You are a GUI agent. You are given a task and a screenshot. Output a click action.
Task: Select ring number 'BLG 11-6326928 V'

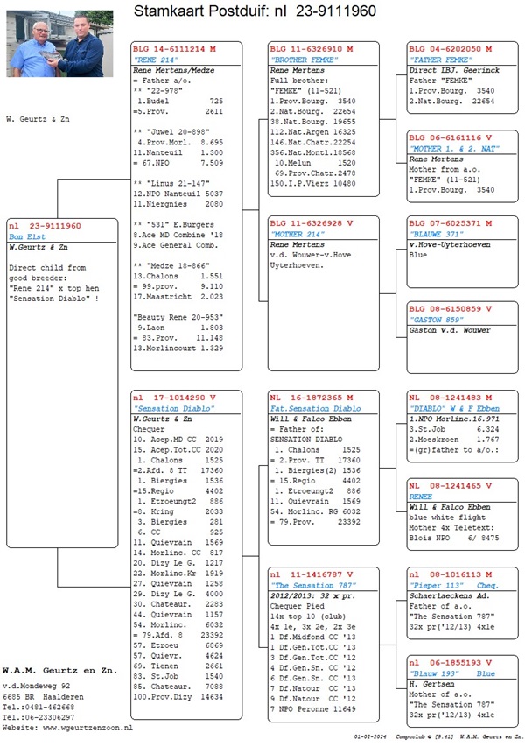coord(311,223)
